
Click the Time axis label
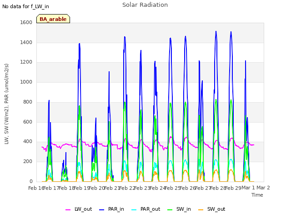tap(257, 195)
